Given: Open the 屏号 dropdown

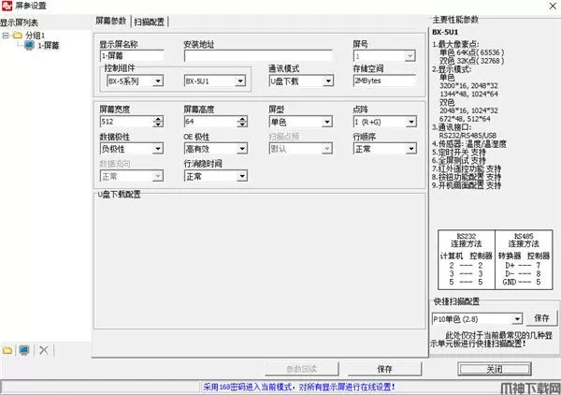Looking at the screenshot, I should (x=410, y=56).
